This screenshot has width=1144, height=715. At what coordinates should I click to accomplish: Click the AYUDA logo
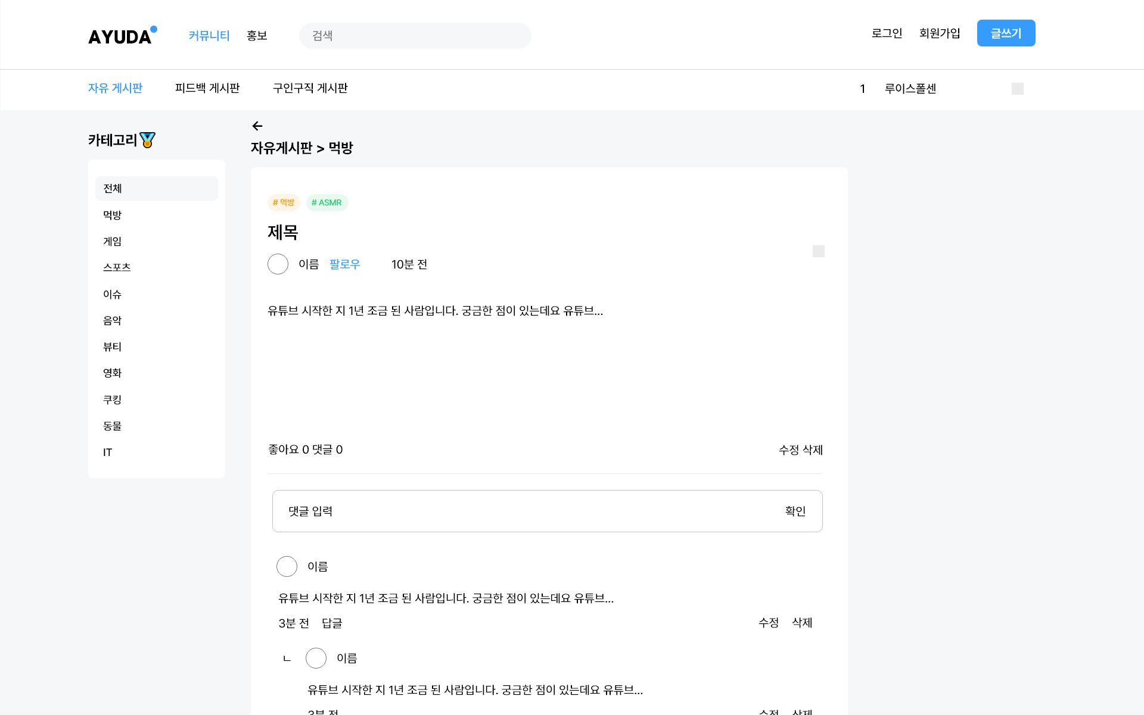[x=122, y=36]
